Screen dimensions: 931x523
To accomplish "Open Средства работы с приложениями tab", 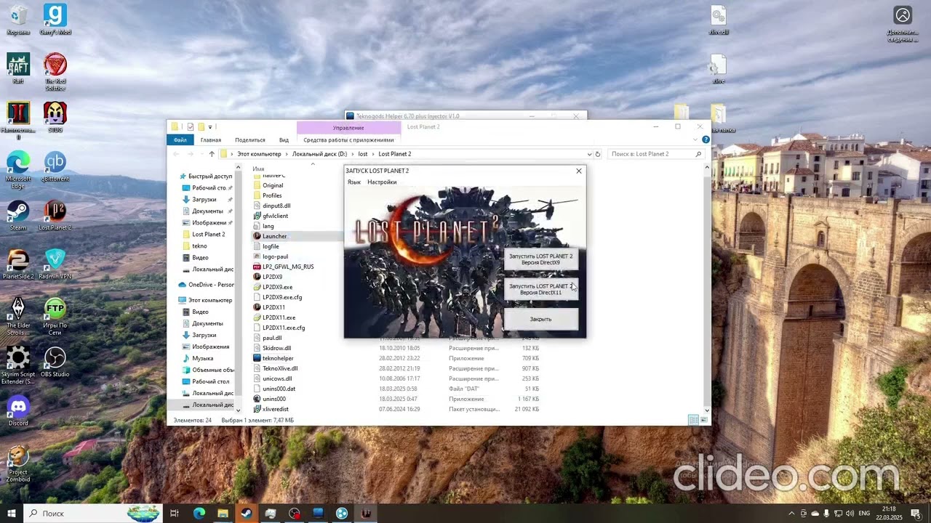I will (348, 140).
